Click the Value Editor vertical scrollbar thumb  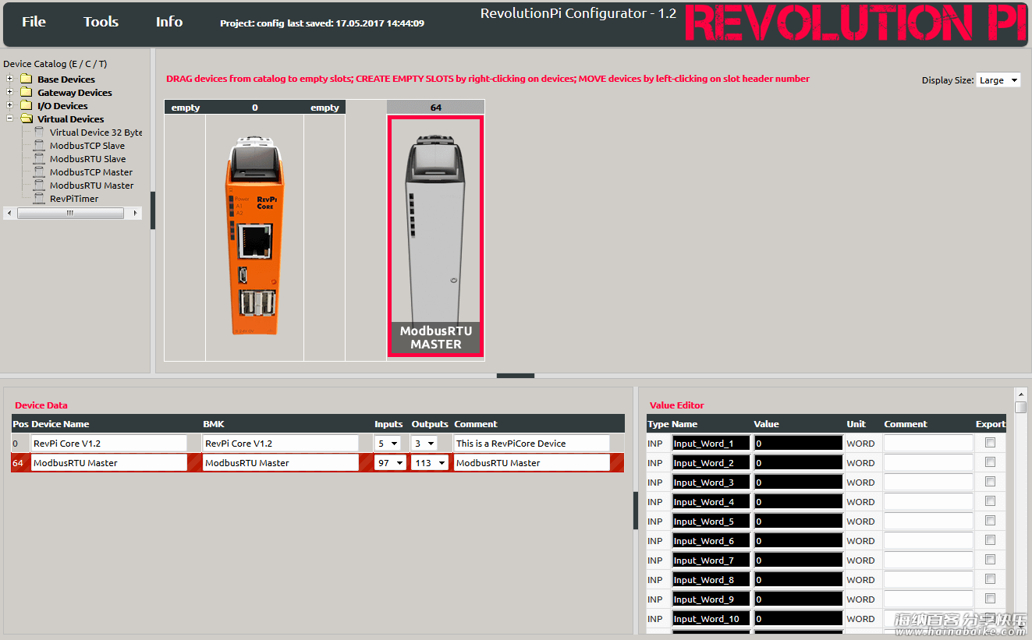point(1020,407)
